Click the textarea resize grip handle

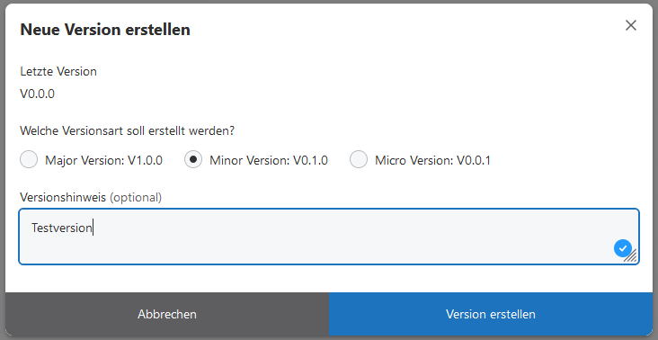coord(631,256)
